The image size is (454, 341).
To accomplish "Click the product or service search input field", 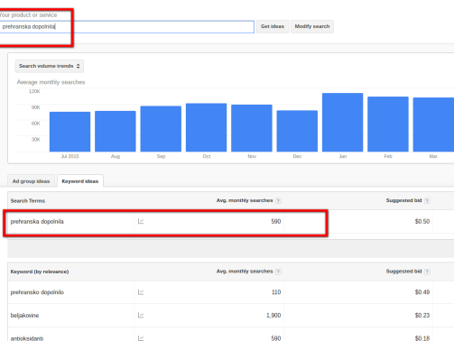I will pos(126,27).
